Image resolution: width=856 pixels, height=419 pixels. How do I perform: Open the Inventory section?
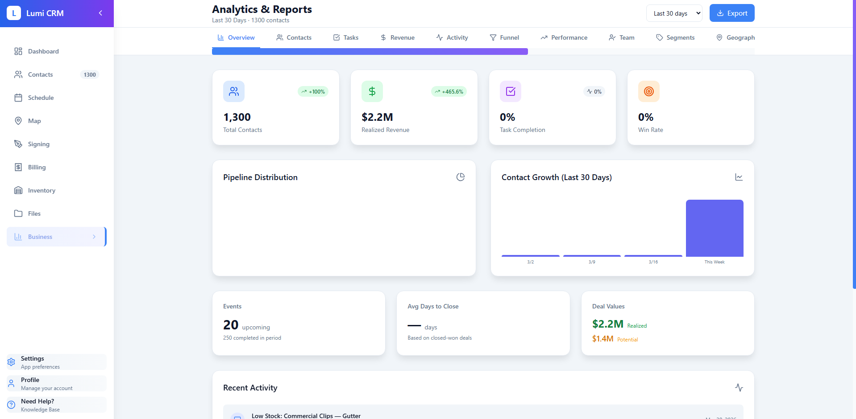(x=41, y=190)
